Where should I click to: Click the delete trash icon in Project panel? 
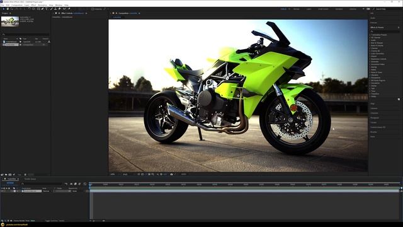(25, 175)
